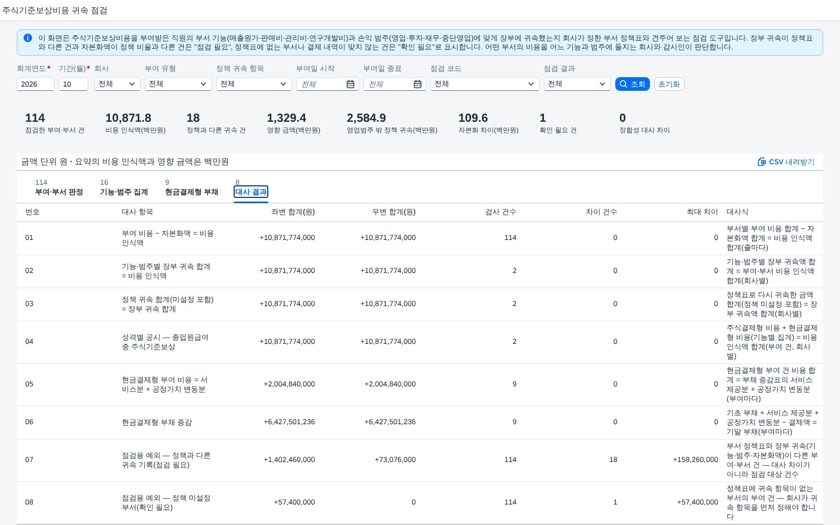Click the 영업범주 밖 정책 귀속 value 2,584.9
Image resolution: width=840 pixels, height=525 pixels.
(x=366, y=118)
